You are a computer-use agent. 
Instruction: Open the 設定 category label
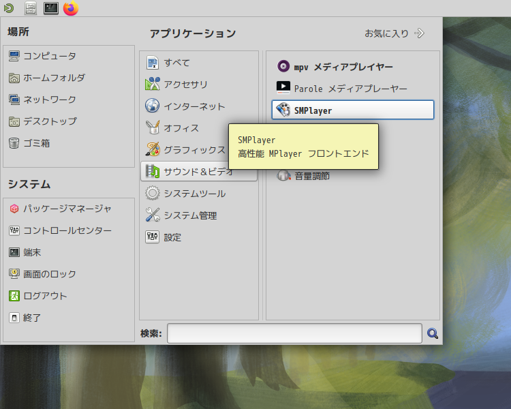[172, 237]
